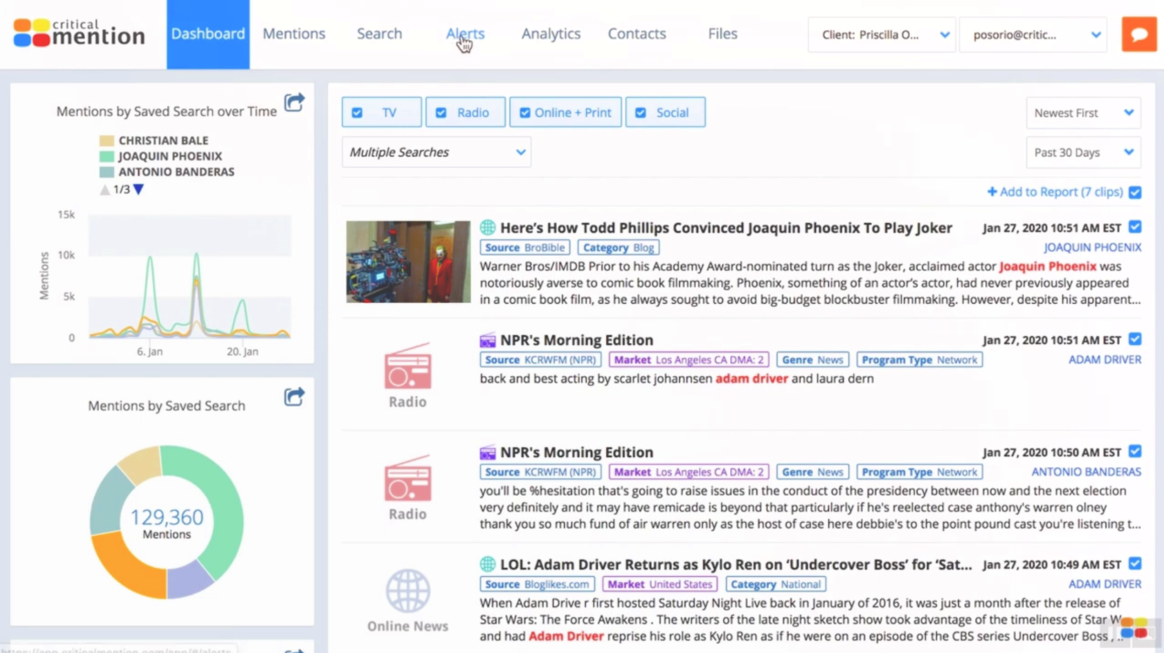The height and width of the screenshot is (653, 1164).
Task: Open LOL: Adam Driver Returns as Kylo Ren headline
Action: coord(736,564)
